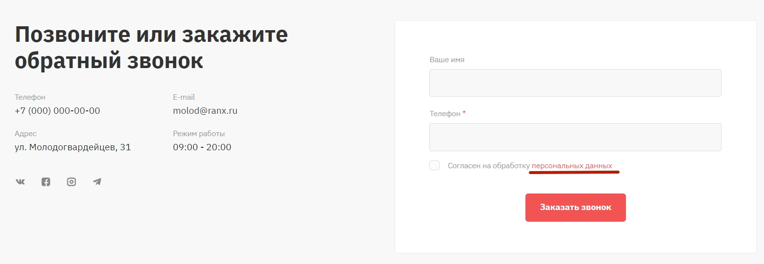Open the Instagram profile icon

(72, 182)
